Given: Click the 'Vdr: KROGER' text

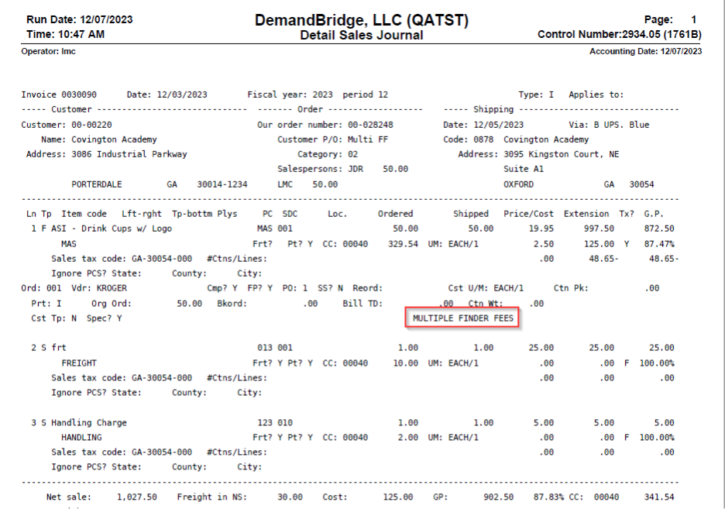Looking at the screenshot, I should 99,288.
